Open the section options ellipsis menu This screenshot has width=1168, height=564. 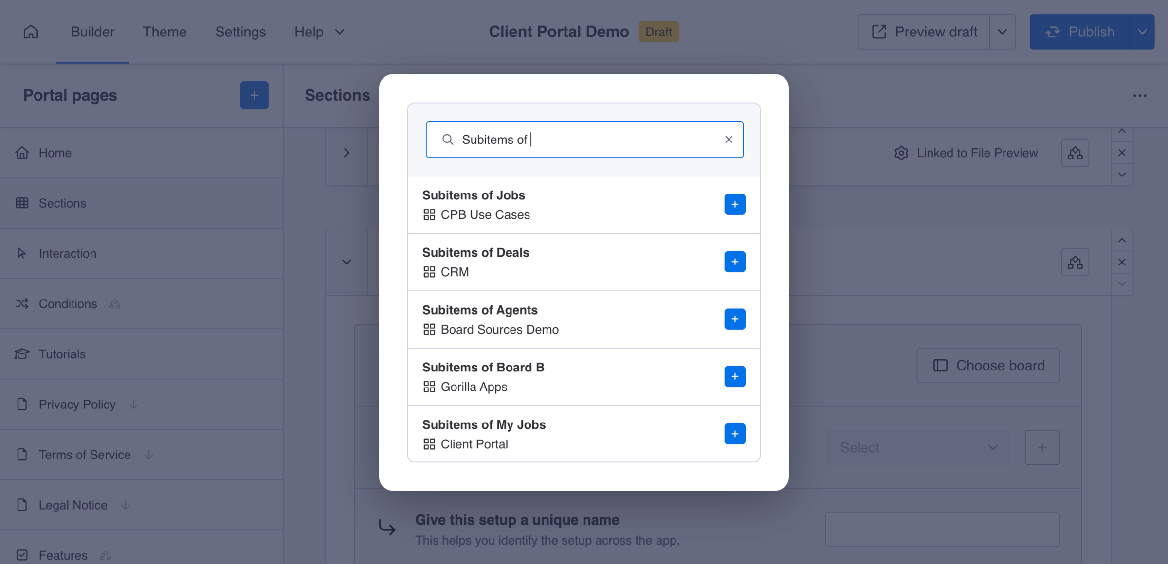1140,96
